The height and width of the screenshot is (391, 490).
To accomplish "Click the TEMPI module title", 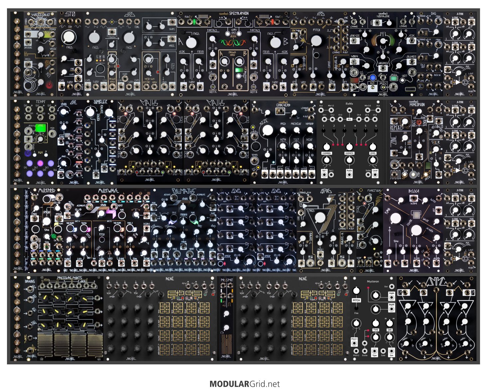I will coord(40,101).
